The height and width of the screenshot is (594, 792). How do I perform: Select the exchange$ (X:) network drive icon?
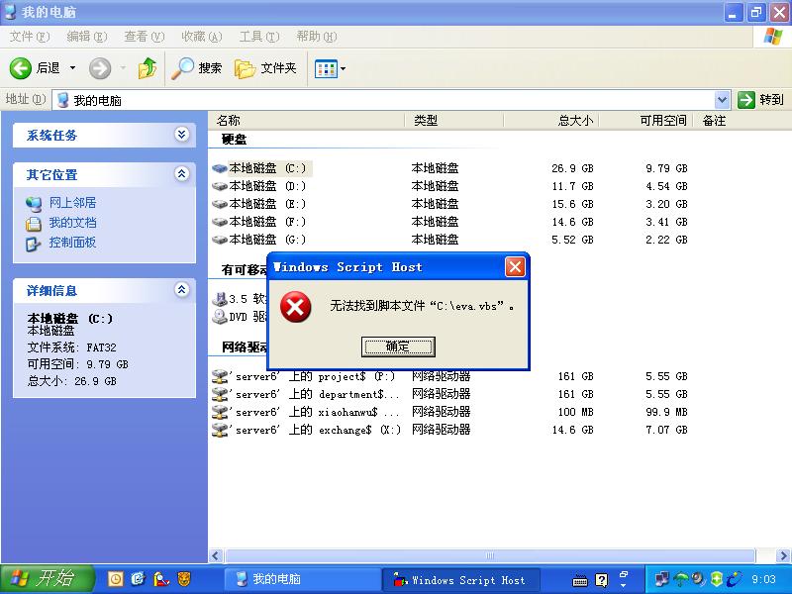pos(220,430)
